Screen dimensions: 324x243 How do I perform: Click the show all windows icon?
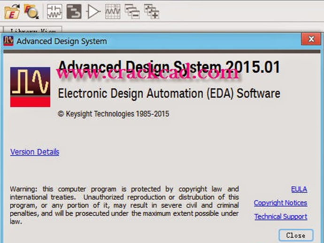click(x=152, y=12)
